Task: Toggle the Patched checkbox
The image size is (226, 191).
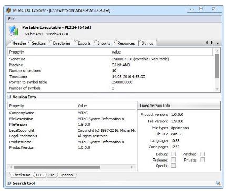Action: [202, 154]
